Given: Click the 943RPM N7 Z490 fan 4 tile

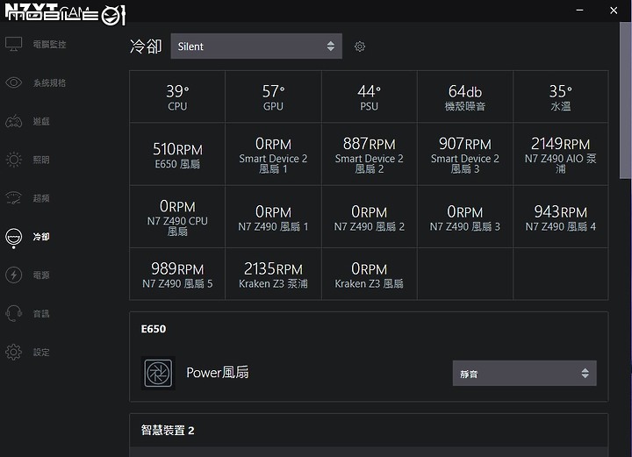Looking at the screenshot, I should (x=561, y=217).
